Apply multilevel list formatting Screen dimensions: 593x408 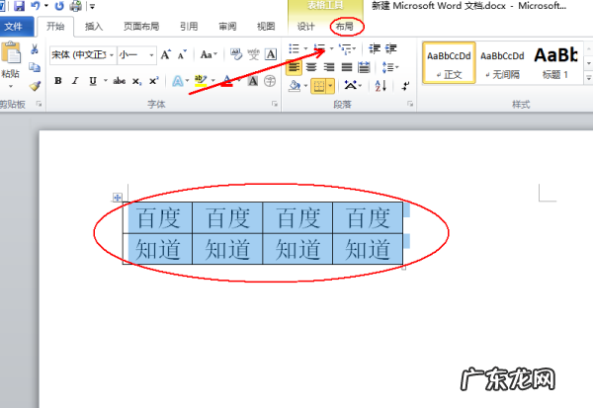pyautogui.click(x=345, y=48)
